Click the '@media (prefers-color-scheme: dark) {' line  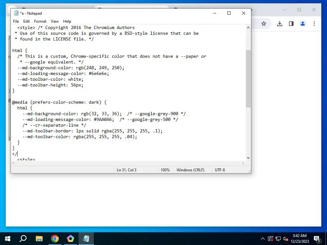(59, 102)
